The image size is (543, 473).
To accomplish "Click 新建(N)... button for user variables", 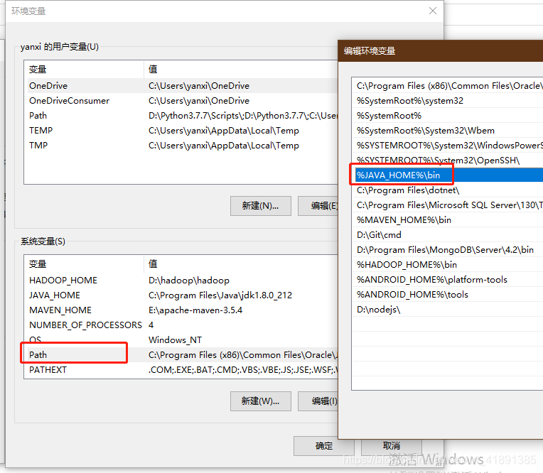I will point(260,206).
